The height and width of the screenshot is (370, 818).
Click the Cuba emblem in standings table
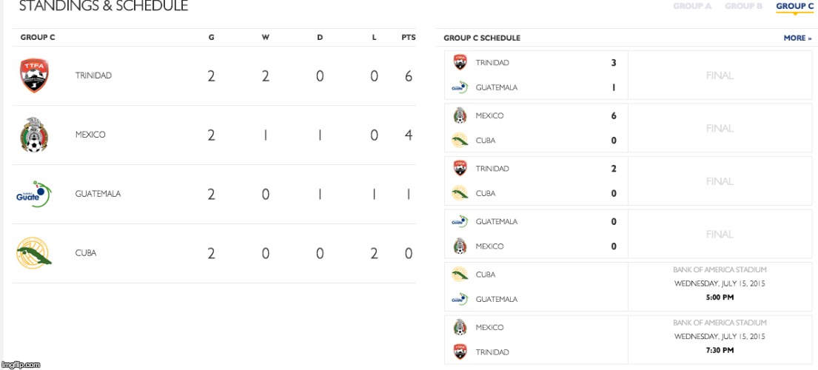coord(34,253)
